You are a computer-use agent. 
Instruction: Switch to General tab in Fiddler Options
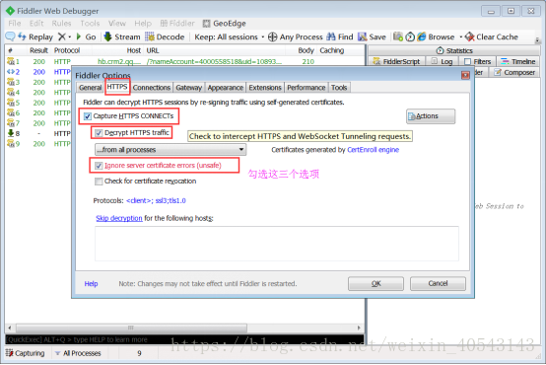tap(90, 88)
